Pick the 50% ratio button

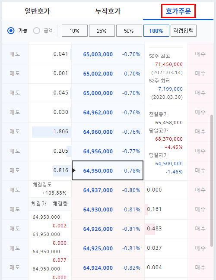(x=129, y=31)
